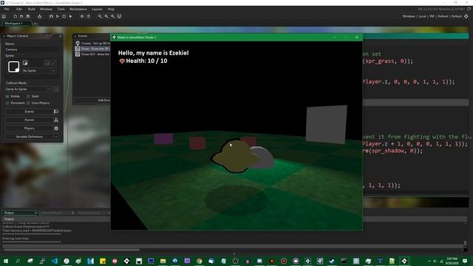Click the Windows target label in top-right
Screen dimensions: 473x266
click(x=409, y=16)
